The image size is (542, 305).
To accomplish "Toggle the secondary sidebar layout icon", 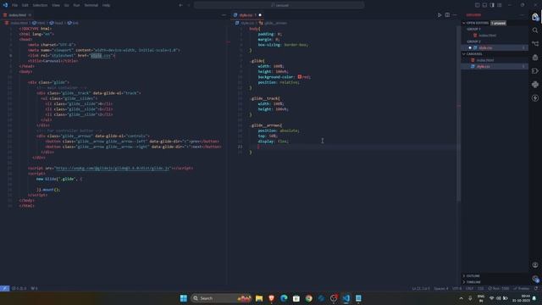I will point(492,5).
